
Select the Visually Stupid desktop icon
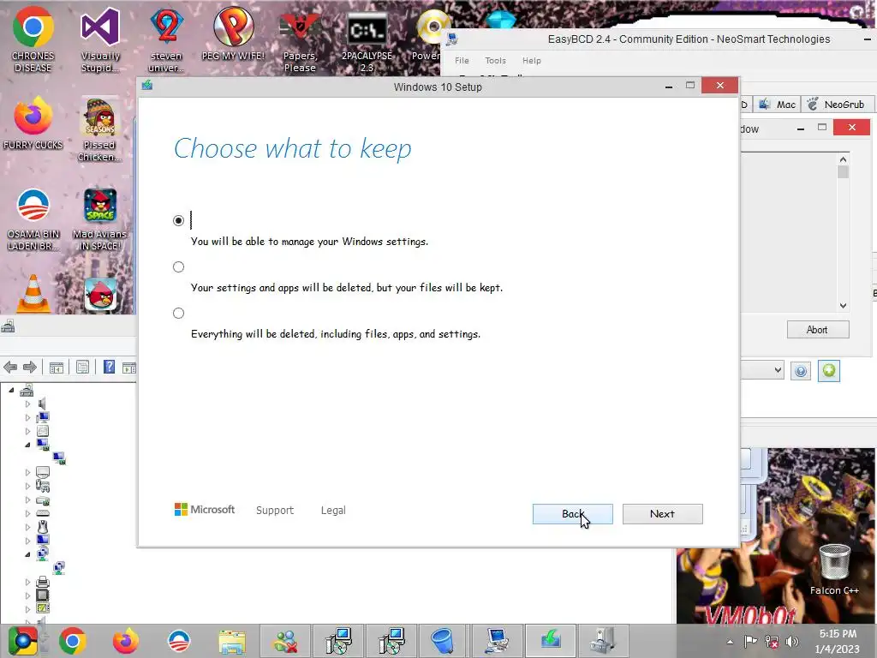point(100,39)
